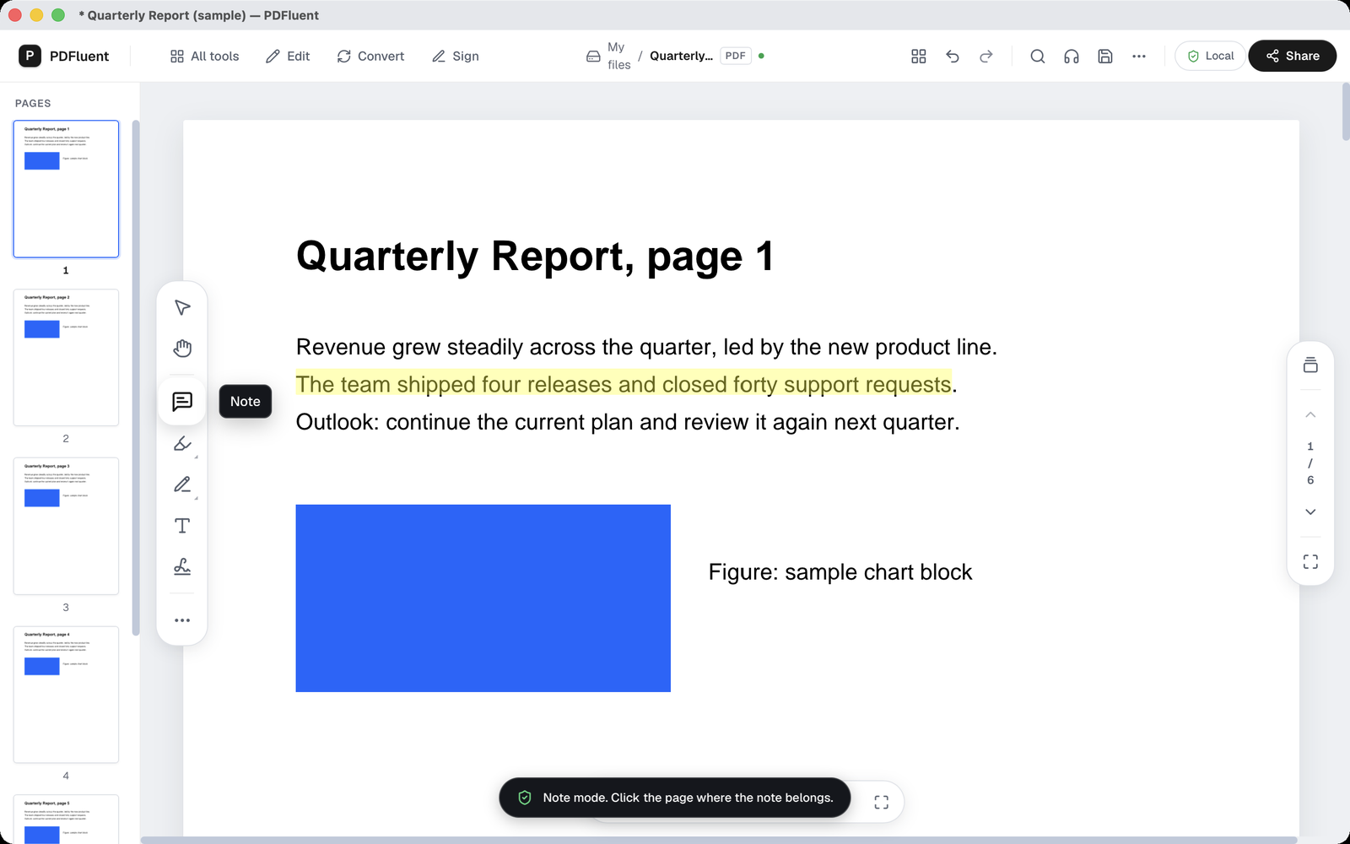Image resolution: width=1350 pixels, height=844 pixels.
Task: Click the blue sample chart block
Action: tap(483, 598)
